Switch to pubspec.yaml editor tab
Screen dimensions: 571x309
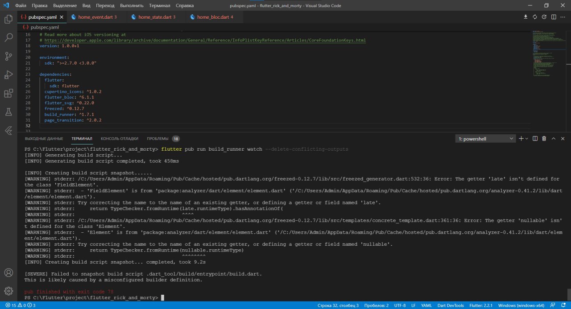tap(42, 17)
